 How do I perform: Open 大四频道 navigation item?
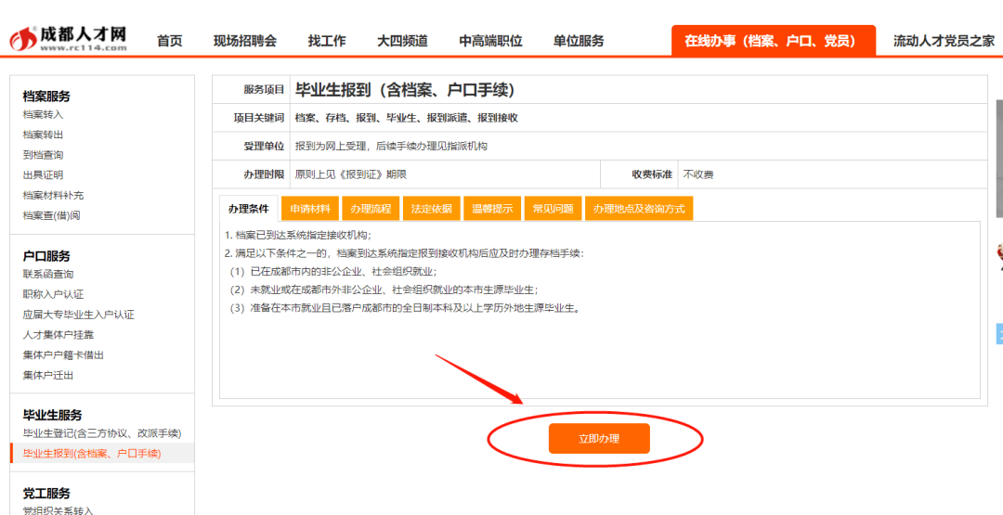point(402,41)
